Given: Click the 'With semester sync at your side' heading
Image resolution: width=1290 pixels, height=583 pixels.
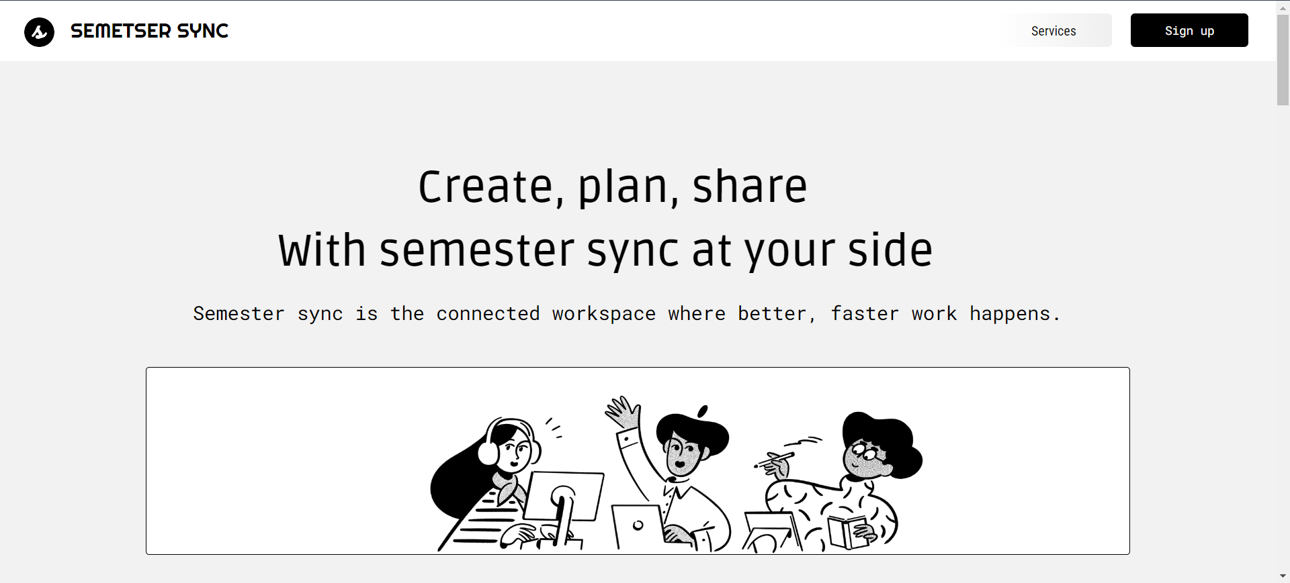Looking at the screenshot, I should tap(605, 250).
